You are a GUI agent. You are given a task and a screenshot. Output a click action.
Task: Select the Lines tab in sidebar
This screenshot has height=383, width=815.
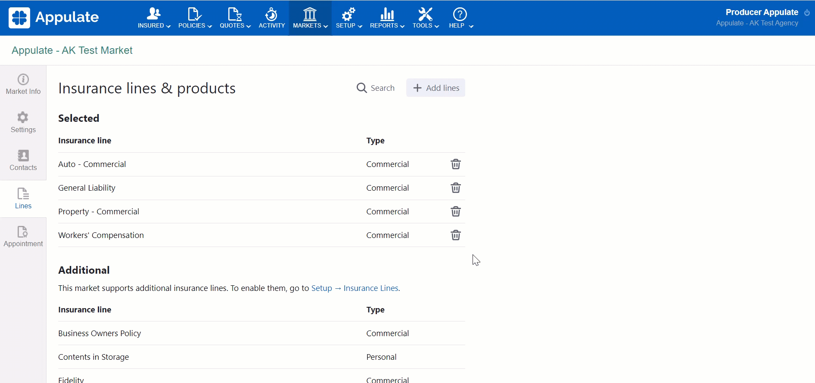pos(23,199)
